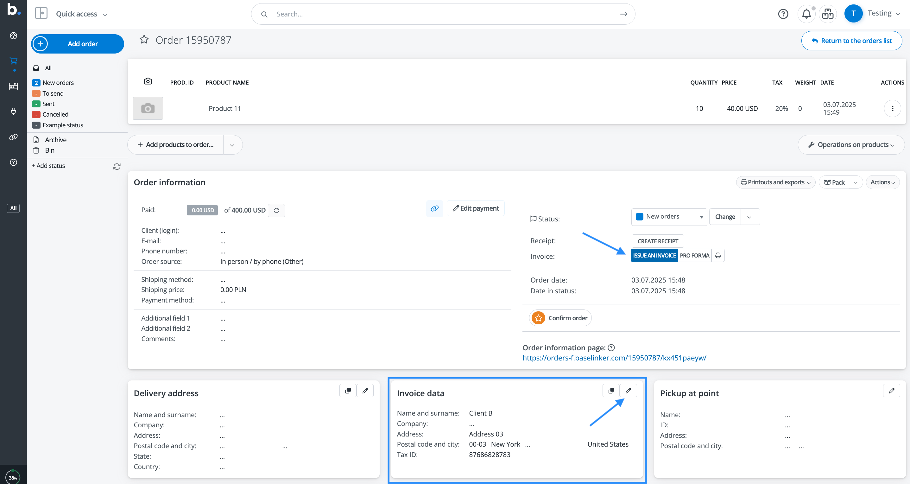
Task: Edit the Pickup at point section
Action: pyautogui.click(x=891, y=391)
